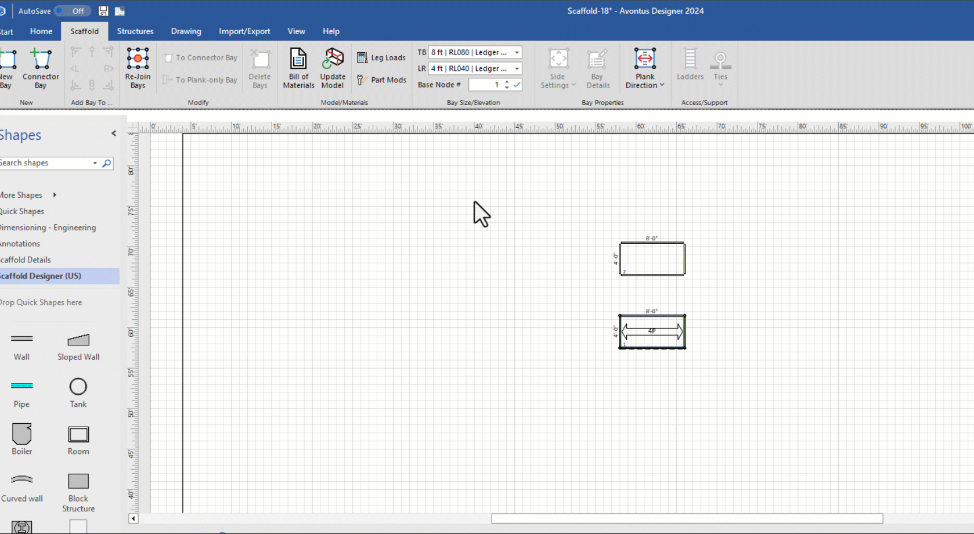The width and height of the screenshot is (974, 534).
Task: Collapse the Shapes panel
Action: [114, 133]
